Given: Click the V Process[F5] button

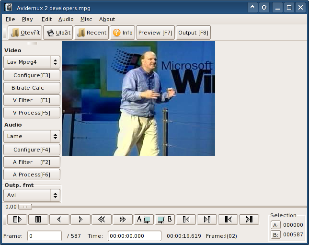Looking at the screenshot, I should 32,113.
